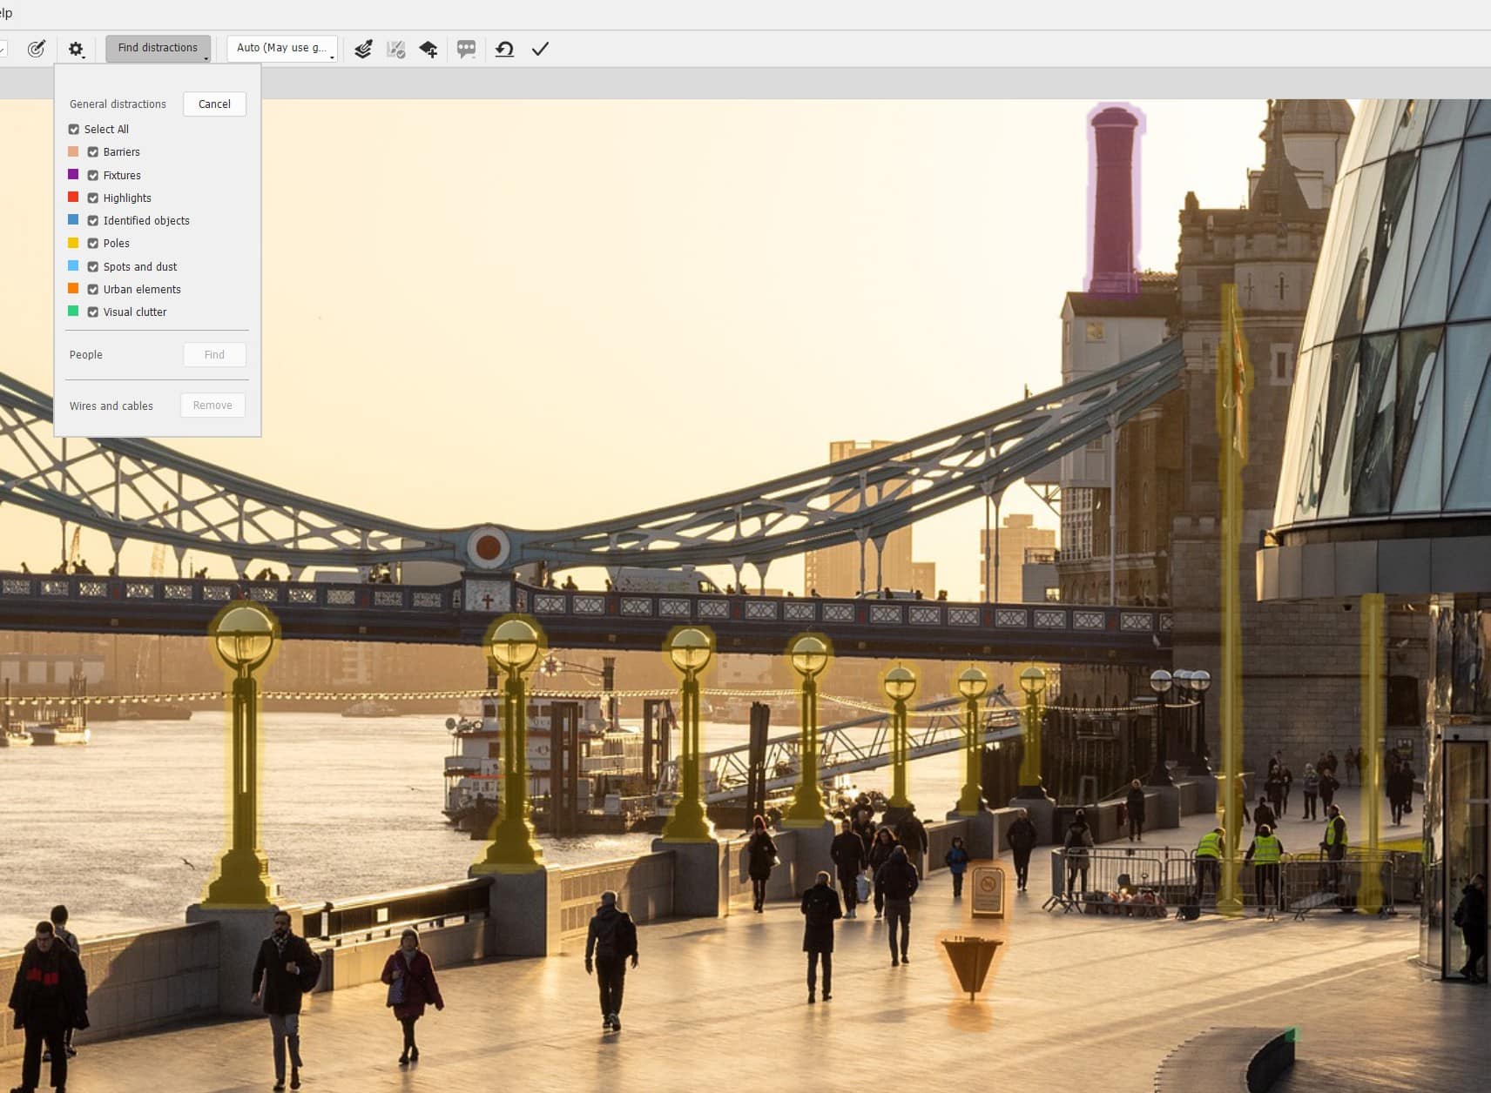Uncheck the Poles checkbox
The height and width of the screenshot is (1093, 1491).
[x=93, y=243]
